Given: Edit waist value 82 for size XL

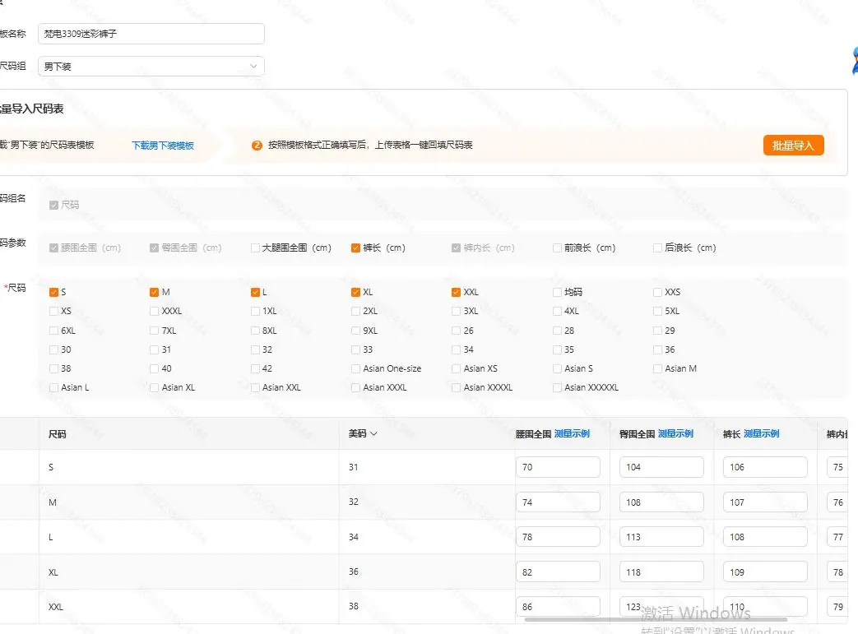Looking at the screenshot, I should click(558, 572).
